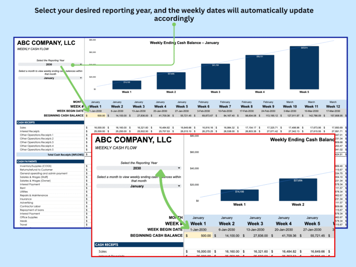356x267 pixels.
Task: Open the 2030 year dropdown in the background sheet
Action: (50, 65)
